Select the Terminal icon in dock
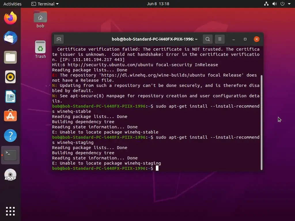The height and width of the screenshot is (221, 295). tap(10, 155)
